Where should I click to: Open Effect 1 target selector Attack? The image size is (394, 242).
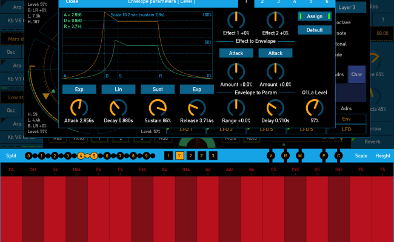236,53
